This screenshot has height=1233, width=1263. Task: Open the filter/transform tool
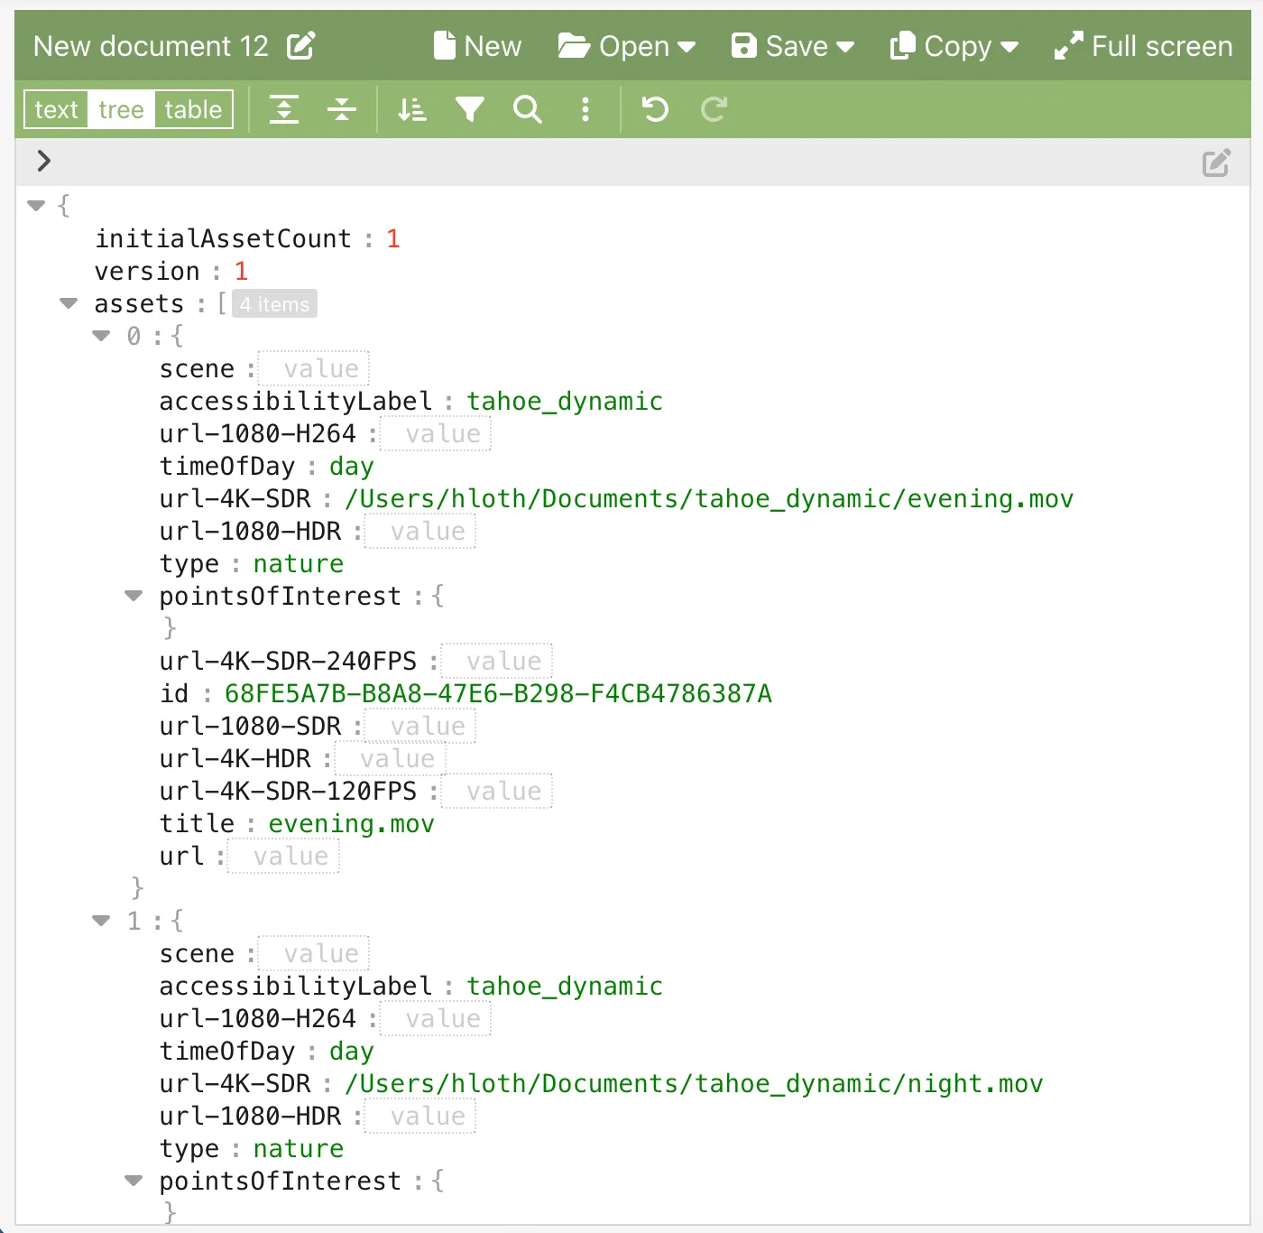[x=470, y=109]
